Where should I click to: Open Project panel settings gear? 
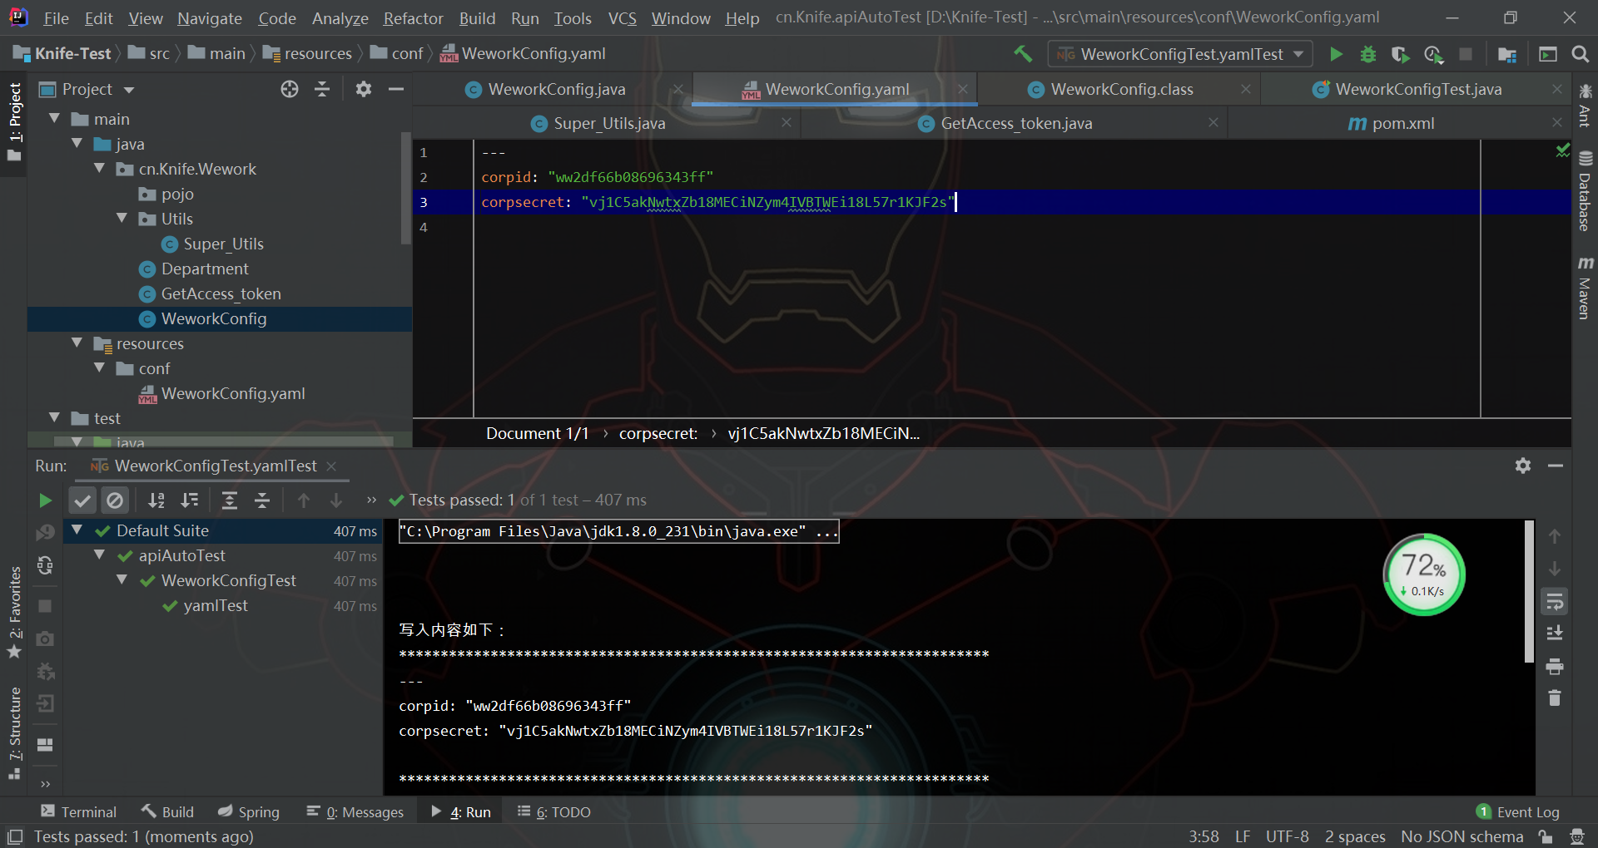point(363,89)
